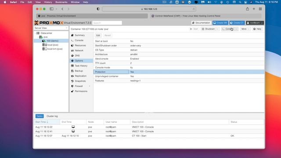The width and height of the screenshot is (281, 158).
Task: Select the Unprivileged container row
Action: click(x=179, y=76)
